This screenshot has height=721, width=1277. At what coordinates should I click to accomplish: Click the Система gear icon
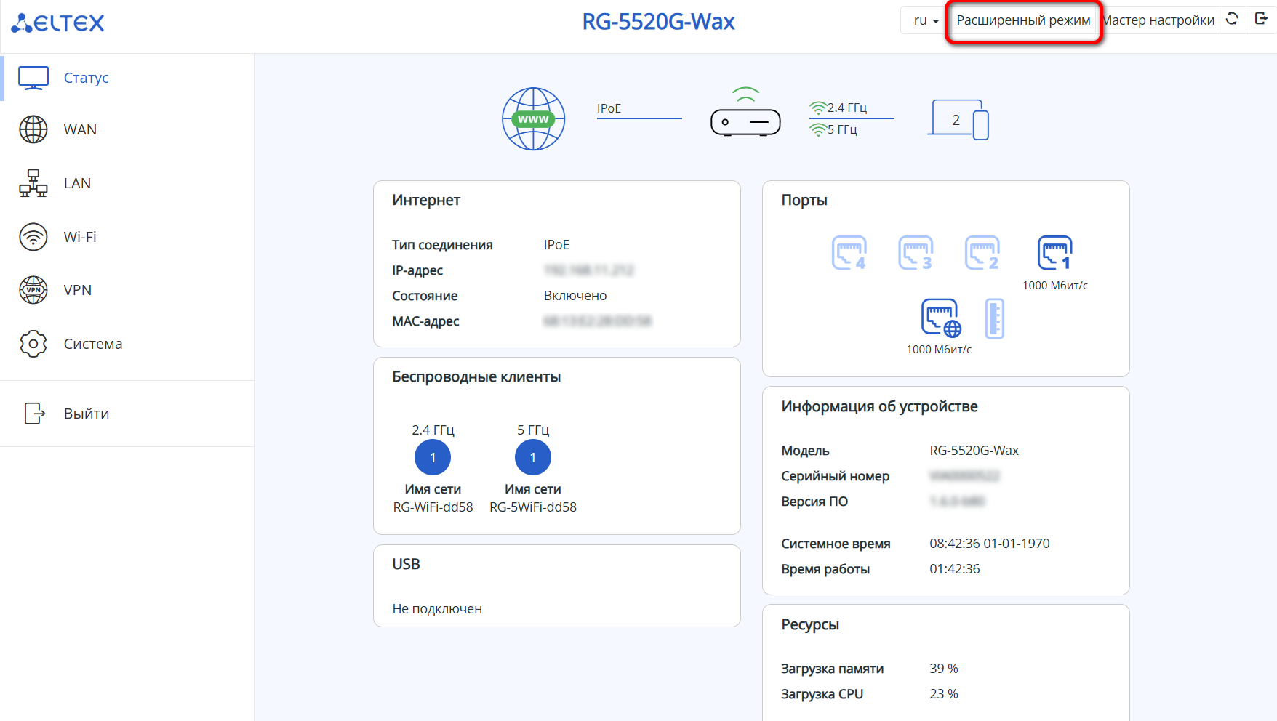tap(33, 344)
